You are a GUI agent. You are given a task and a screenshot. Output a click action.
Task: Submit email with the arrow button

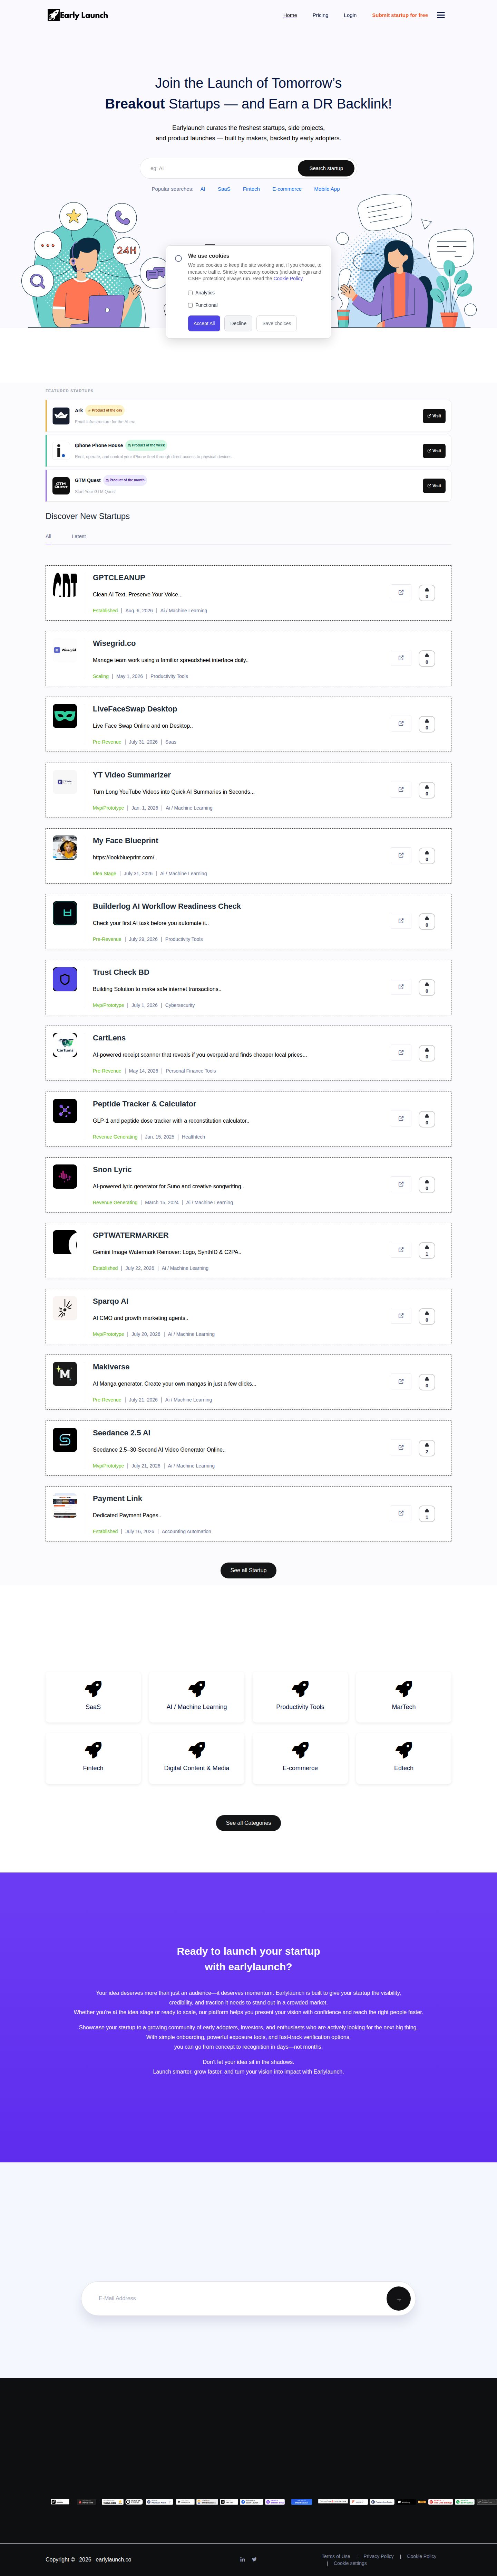coord(398,2298)
